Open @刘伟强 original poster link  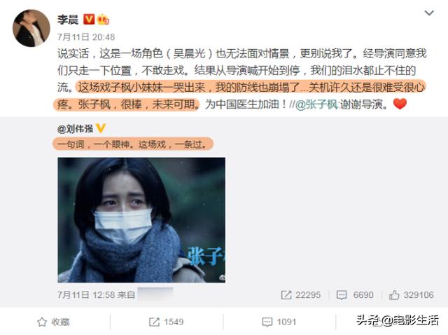(75, 129)
